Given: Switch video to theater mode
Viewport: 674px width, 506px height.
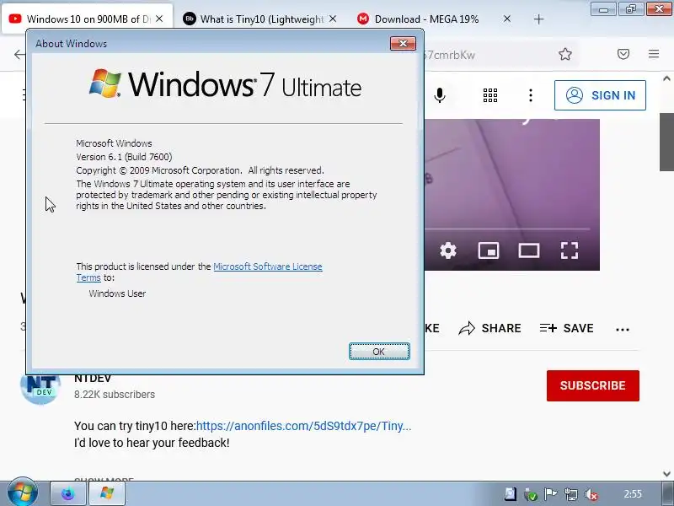Looking at the screenshot, I should point(529,250).
